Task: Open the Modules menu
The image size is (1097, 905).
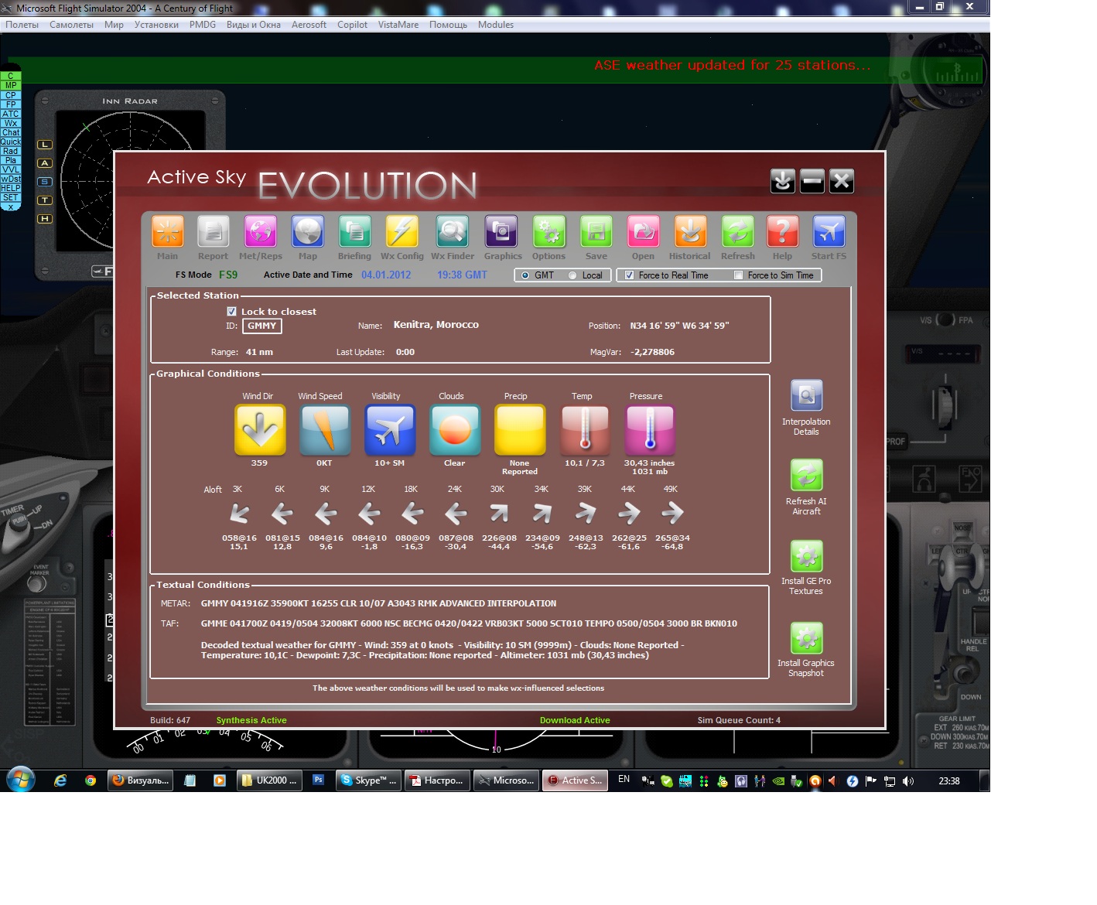Action: 496,25
